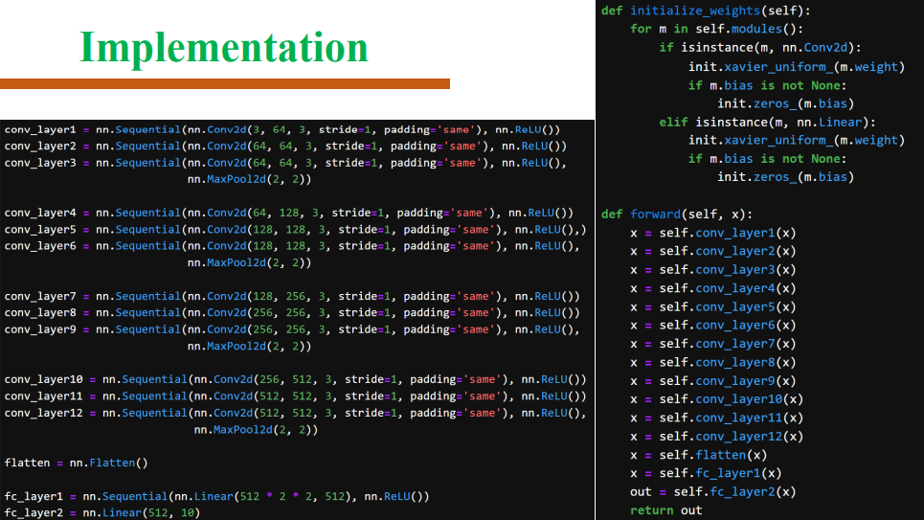Click 'x = self.flatten(x)' line
Viewport: 924px width, 520px height.
(698, 455)
